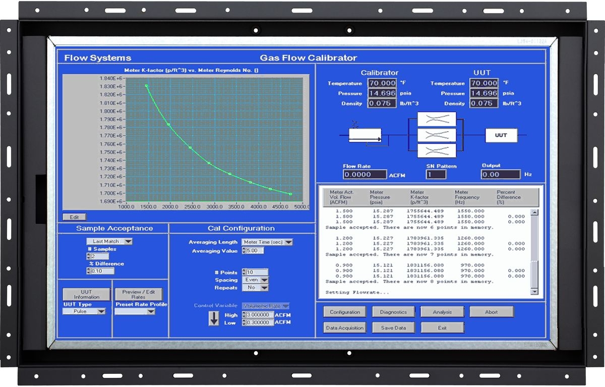Click the Edit button below the graph
The width and height of the screenshot is (605, 387).
(74, 217)
